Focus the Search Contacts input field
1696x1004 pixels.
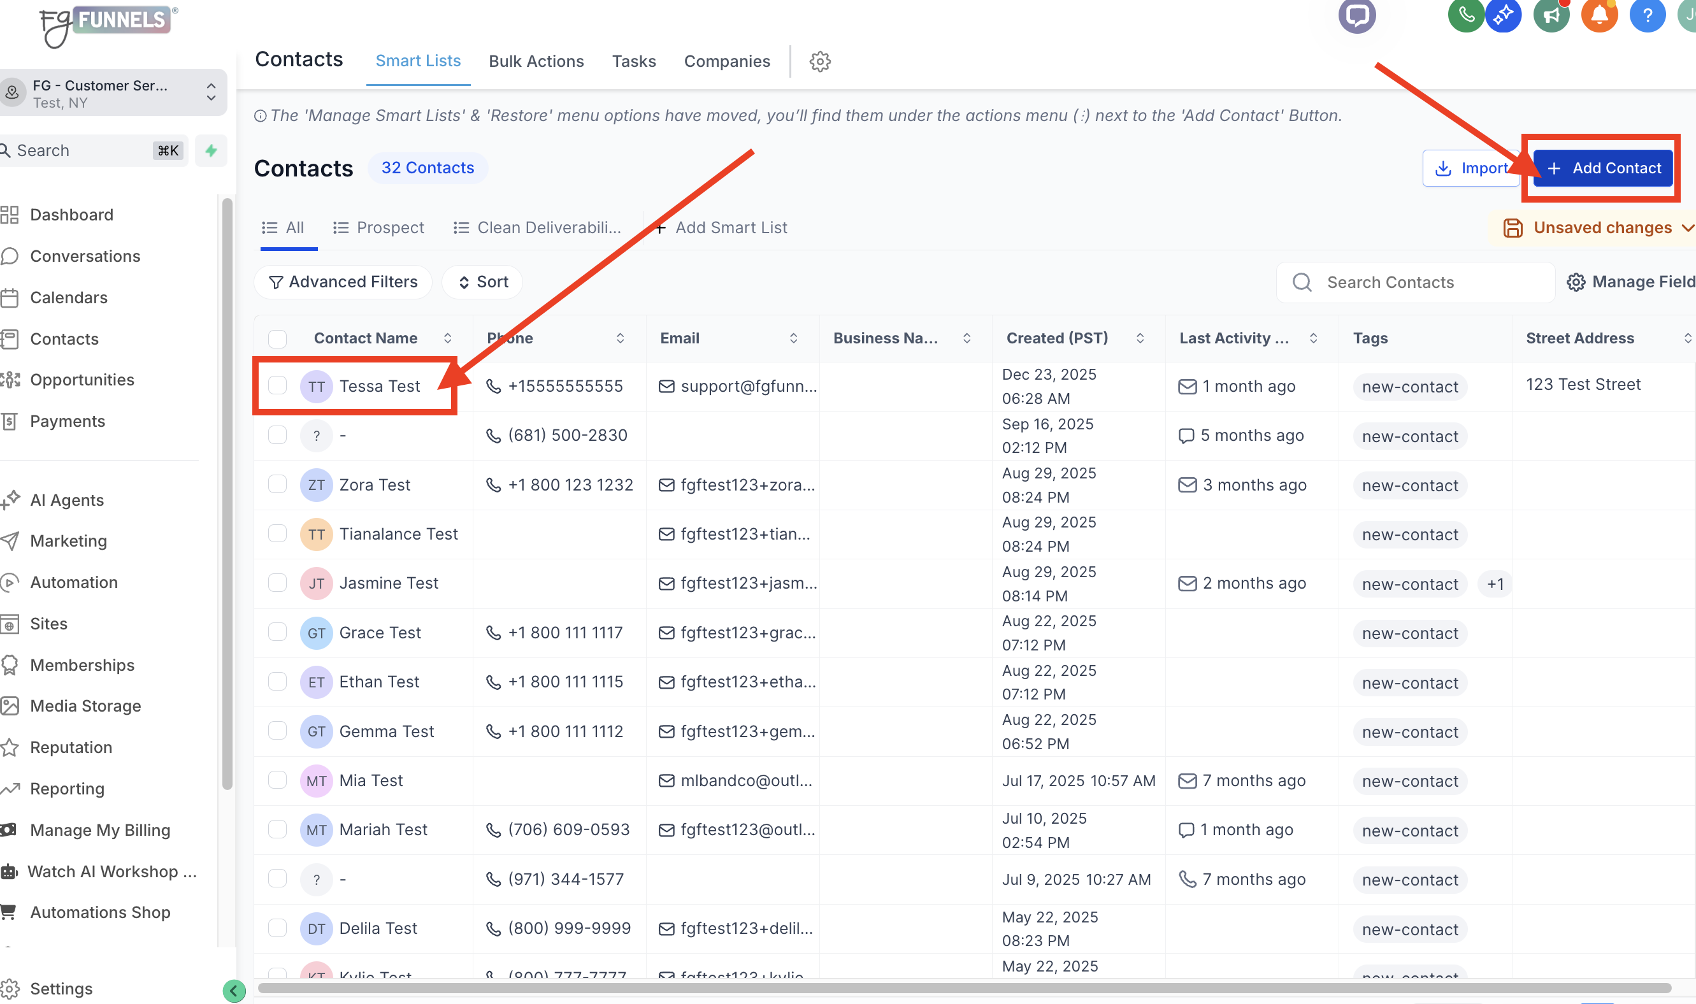point(1421,282)
